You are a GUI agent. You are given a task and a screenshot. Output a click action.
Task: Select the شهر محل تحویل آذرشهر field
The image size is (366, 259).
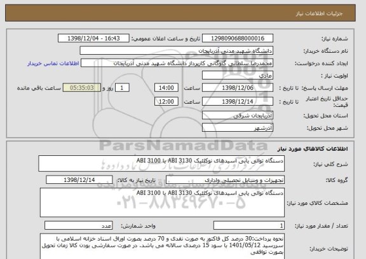point(238,128)
